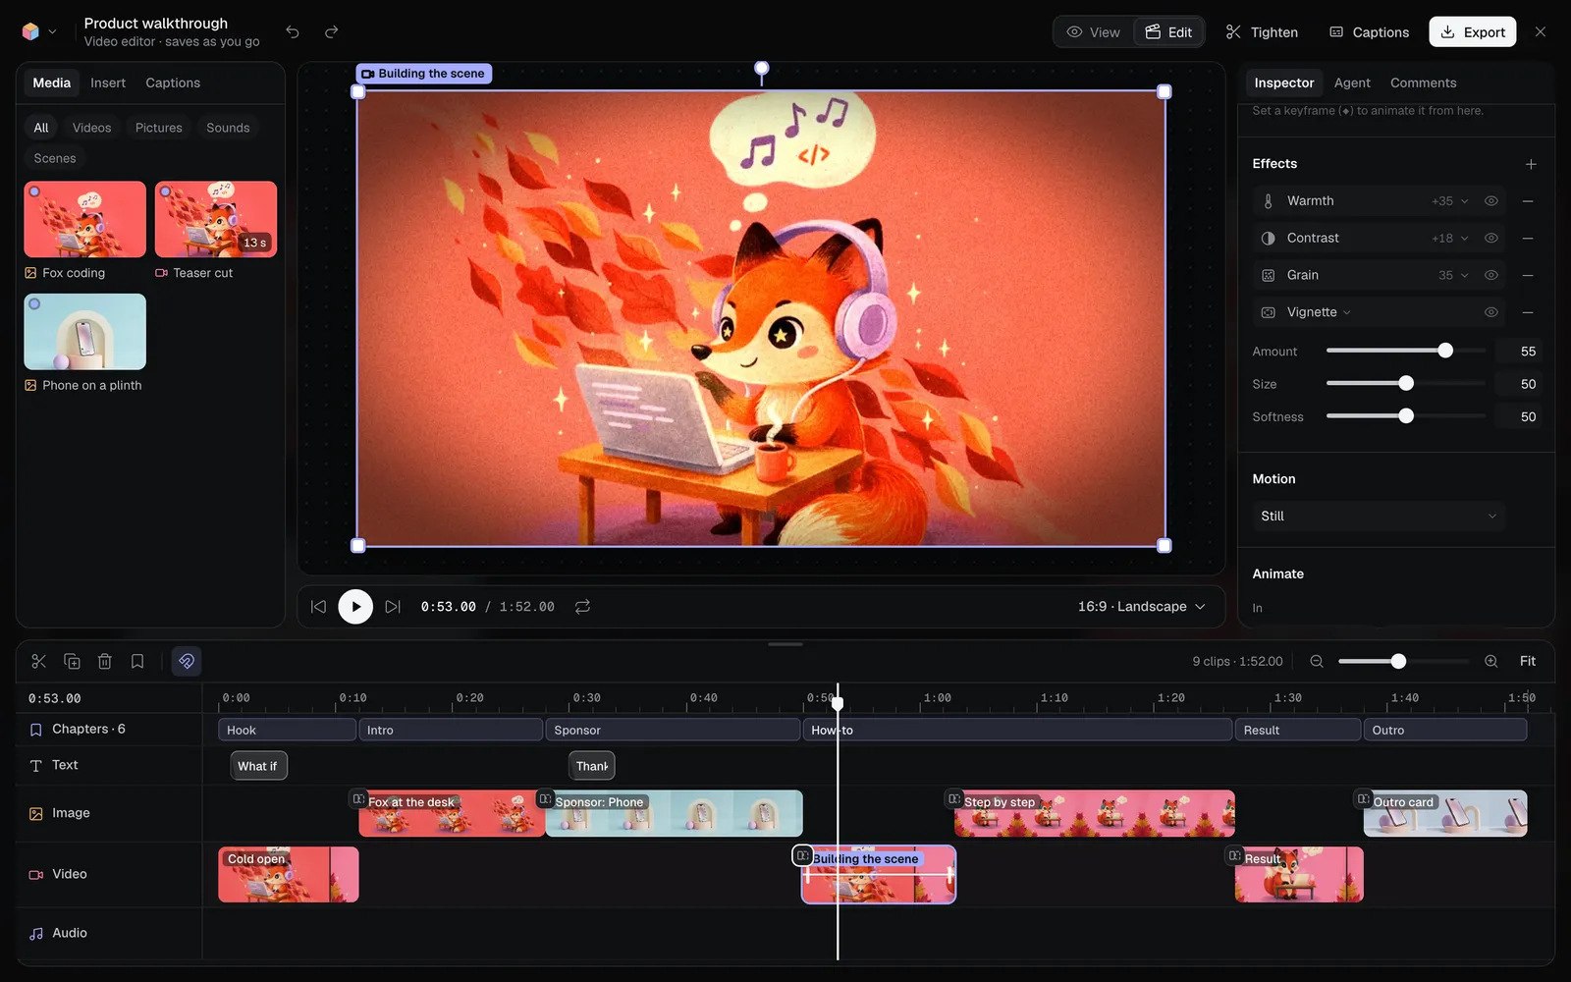Screen dimensions: 1571x982
Task: Change the 16:9 Landscape aspect ratio
Action: point(1141,607)
